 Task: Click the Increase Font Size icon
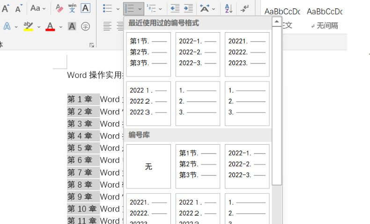[5, 8]
